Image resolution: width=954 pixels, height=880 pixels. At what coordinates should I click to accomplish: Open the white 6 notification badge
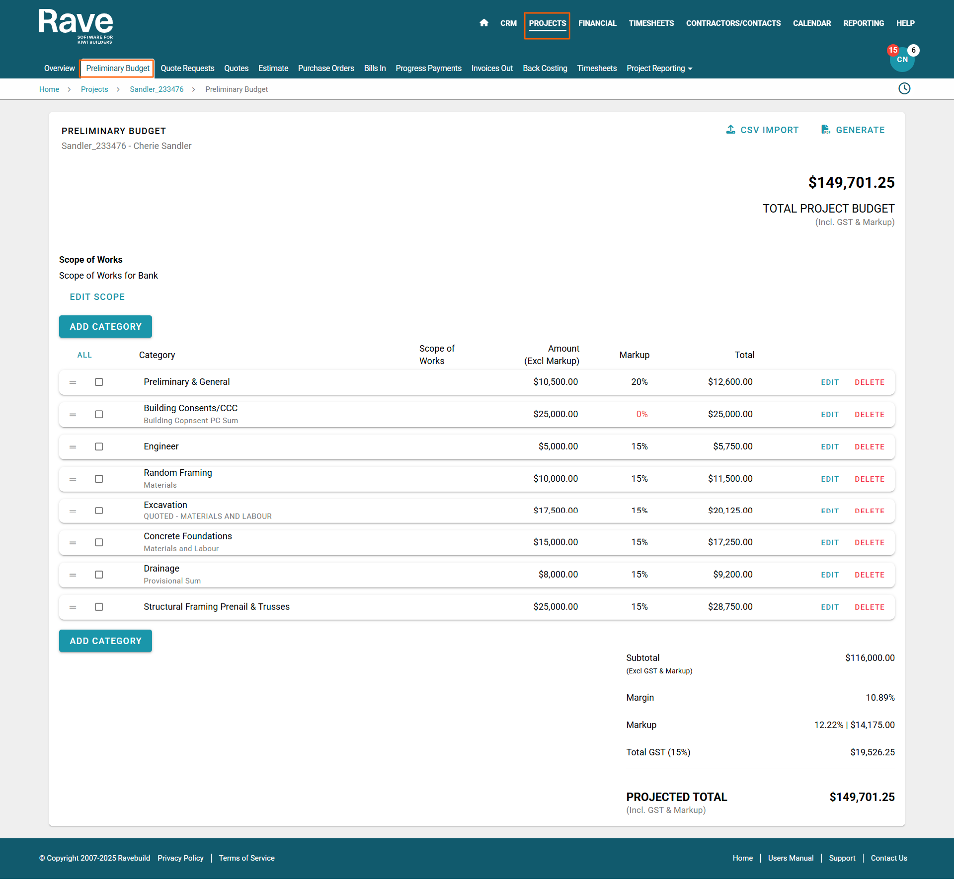[x=913, y=50]
